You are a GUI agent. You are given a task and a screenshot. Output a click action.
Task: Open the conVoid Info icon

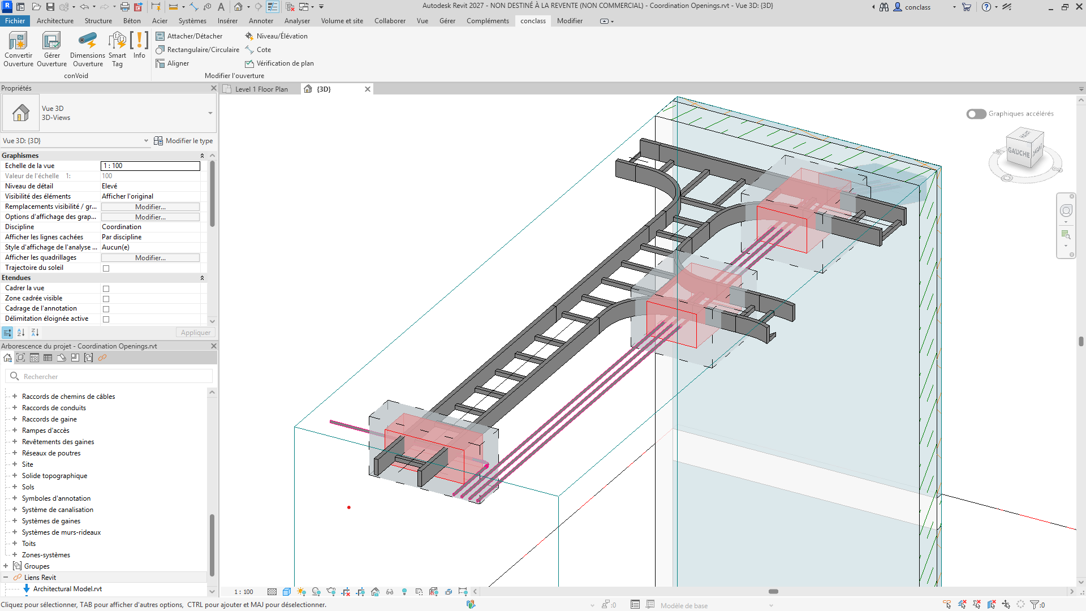point(139,41)
